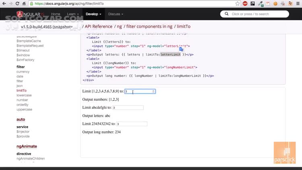Open the version selector v1.5.0-build.4565

tap(47, 27)
